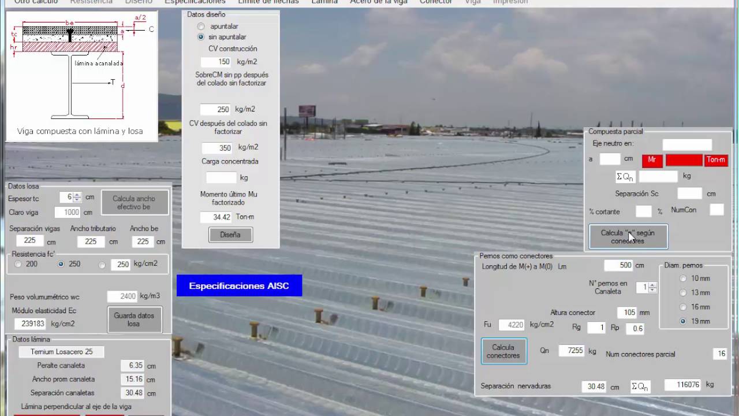Select the apuntalar radio option
This screenshot has height=416, width=739.
coord(201,27)
